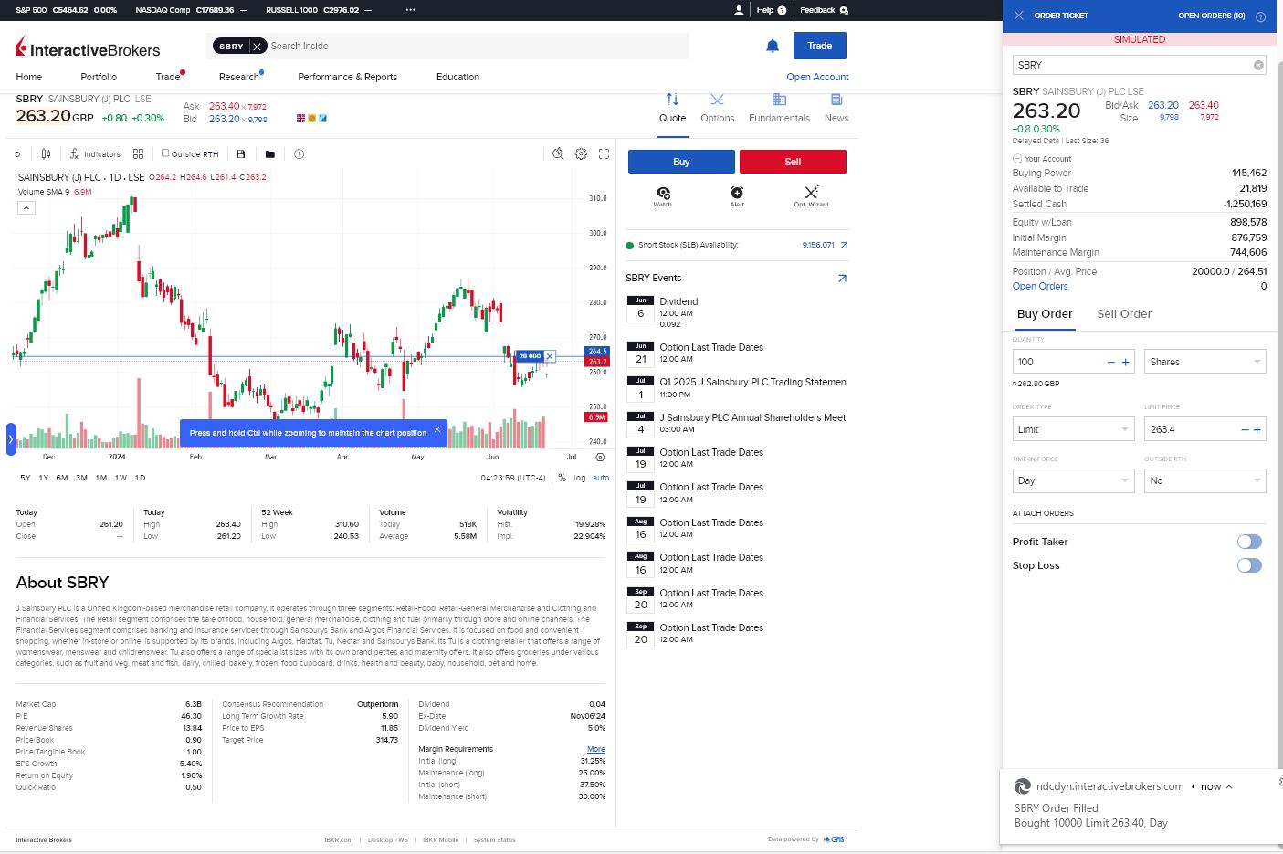Toggle percent scale on chart
Viewport: 1283px width, 854px height.
[x=562, y=478]
